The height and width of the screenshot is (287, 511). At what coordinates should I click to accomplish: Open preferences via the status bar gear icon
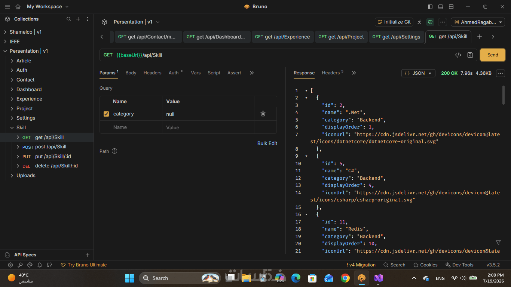tap(10, 265)
